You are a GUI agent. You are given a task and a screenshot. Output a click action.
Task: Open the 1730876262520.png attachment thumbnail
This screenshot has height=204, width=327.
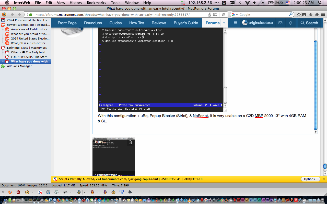click(113, 156)
